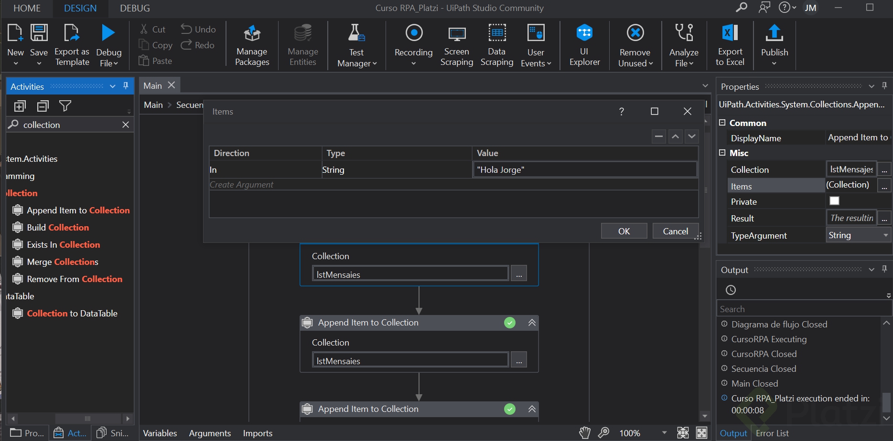Cancel the Items dialog
Viewport: 893px width, 441px height.
pyautogui.click(x=676, y=231)
